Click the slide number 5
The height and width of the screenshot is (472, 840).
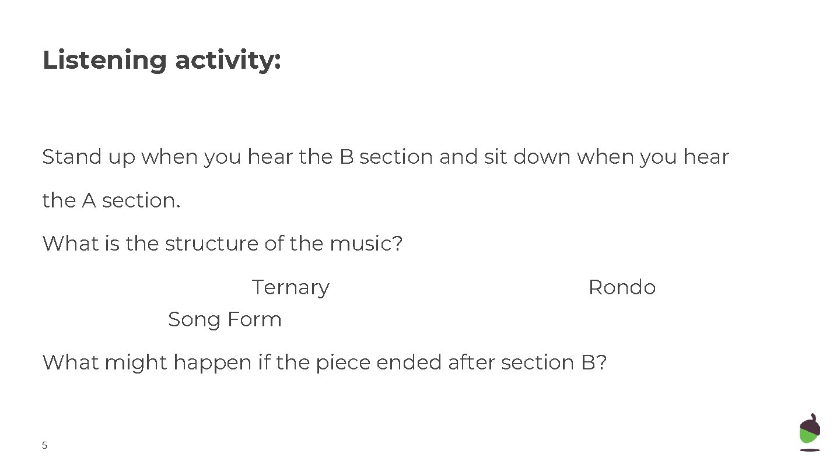tap(44, 446)
